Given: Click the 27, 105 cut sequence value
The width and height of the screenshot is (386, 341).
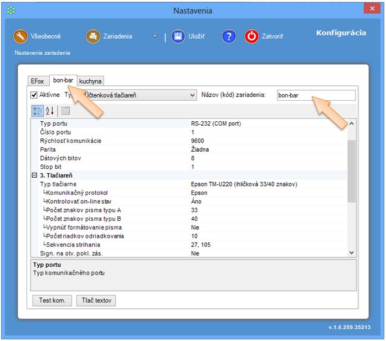Looking at the screenshot, I should (200, 245).
